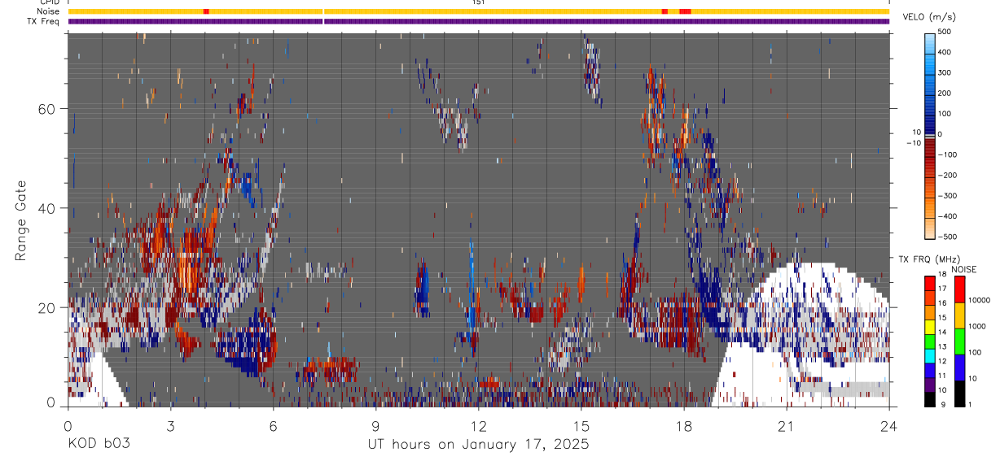
Task: Click the 300 velocity scale label
Action: (945, 72)
